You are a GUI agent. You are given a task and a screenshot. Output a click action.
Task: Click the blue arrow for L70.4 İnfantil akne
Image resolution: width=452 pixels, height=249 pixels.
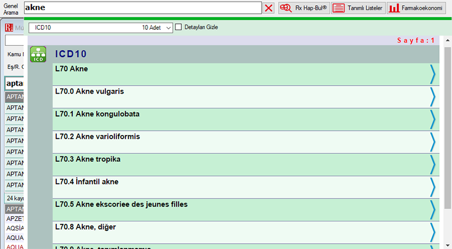(x=432, y=187)
